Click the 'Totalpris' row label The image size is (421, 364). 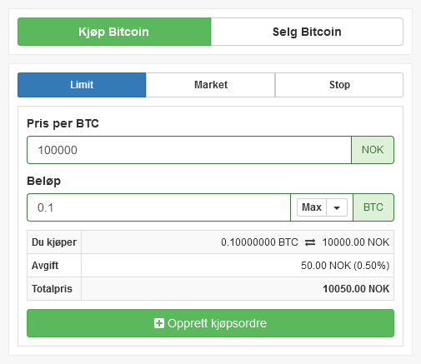click(x=52, y=289)
